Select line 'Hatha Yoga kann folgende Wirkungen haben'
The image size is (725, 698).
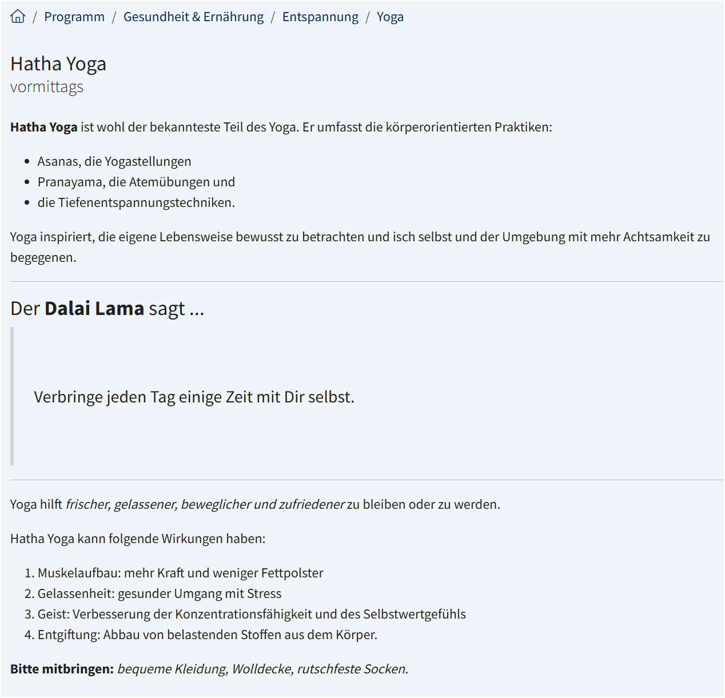tap(138, 539)
